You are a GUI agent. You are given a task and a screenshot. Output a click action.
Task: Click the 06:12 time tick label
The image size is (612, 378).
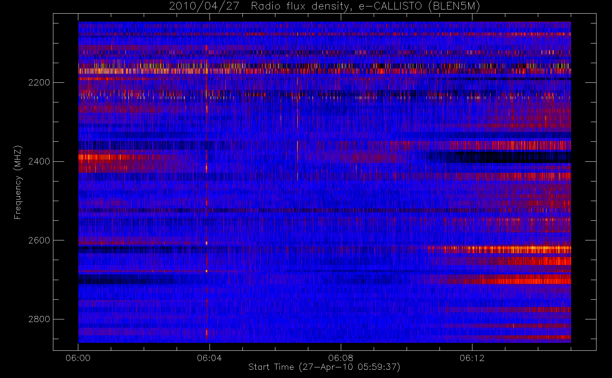click(472, 358)
